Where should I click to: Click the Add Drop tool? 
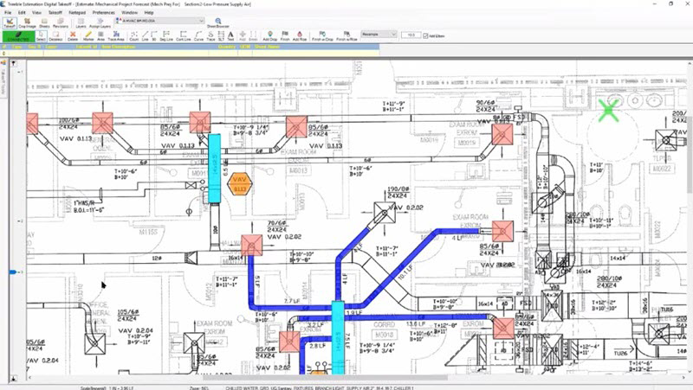pyautogui.click(x=269, y=36)
